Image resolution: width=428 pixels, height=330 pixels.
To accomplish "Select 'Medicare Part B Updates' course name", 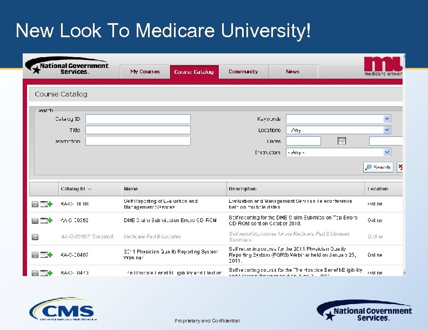I will (152, 236).
